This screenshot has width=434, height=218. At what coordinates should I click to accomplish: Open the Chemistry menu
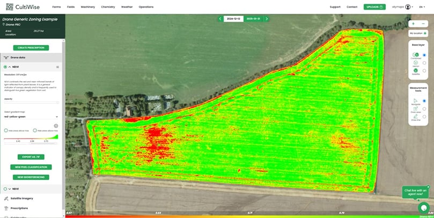coord(108,7)
